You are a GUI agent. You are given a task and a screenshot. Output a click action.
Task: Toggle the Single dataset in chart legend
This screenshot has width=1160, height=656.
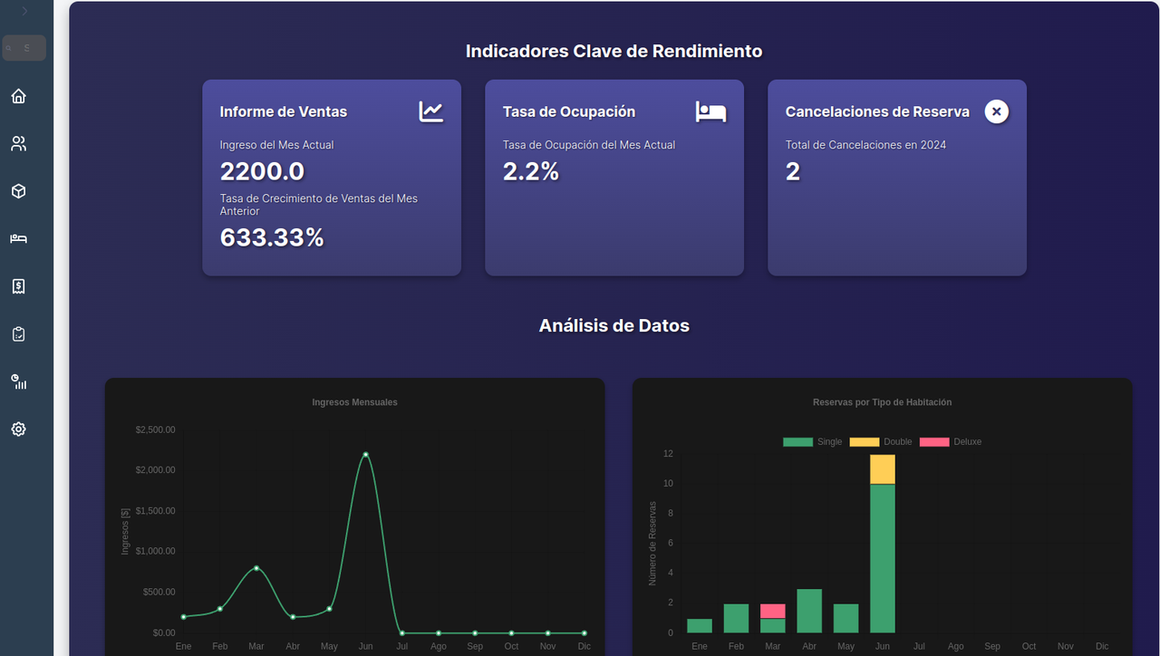[812, 442]
